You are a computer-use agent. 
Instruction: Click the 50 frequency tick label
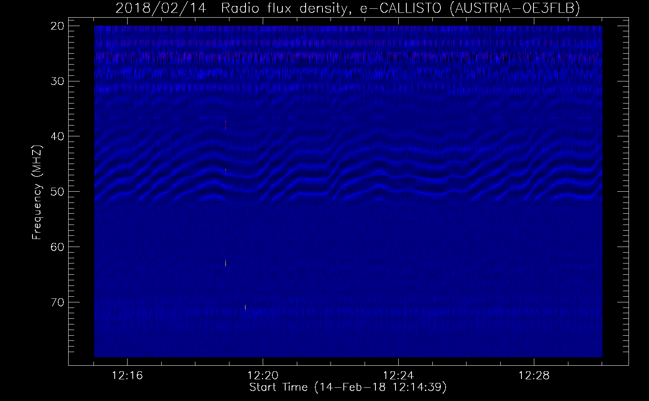point(58,191)
